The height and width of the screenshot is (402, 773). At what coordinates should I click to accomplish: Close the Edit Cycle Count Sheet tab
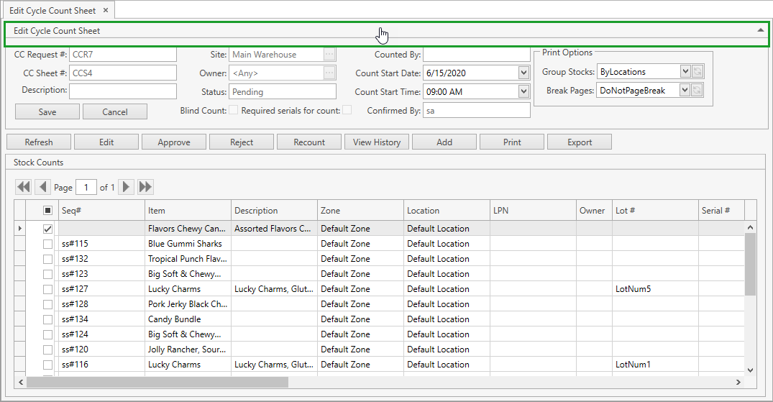point(105,10)
